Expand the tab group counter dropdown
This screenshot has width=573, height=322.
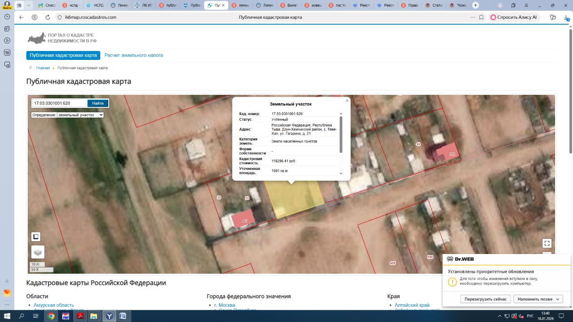29,5
